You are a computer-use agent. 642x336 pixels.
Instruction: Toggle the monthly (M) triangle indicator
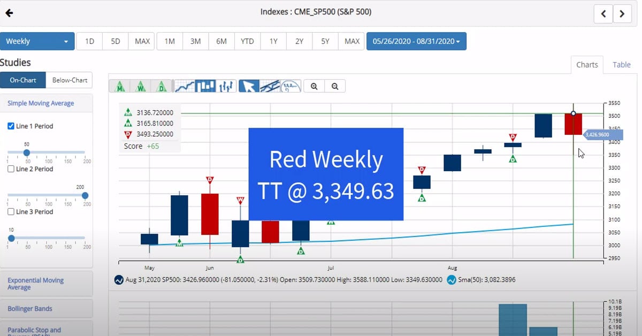(120, 86)
